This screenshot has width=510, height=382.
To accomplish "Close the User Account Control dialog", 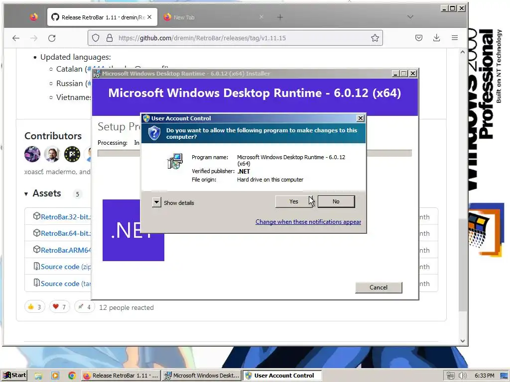I will (x=361, y=118).
